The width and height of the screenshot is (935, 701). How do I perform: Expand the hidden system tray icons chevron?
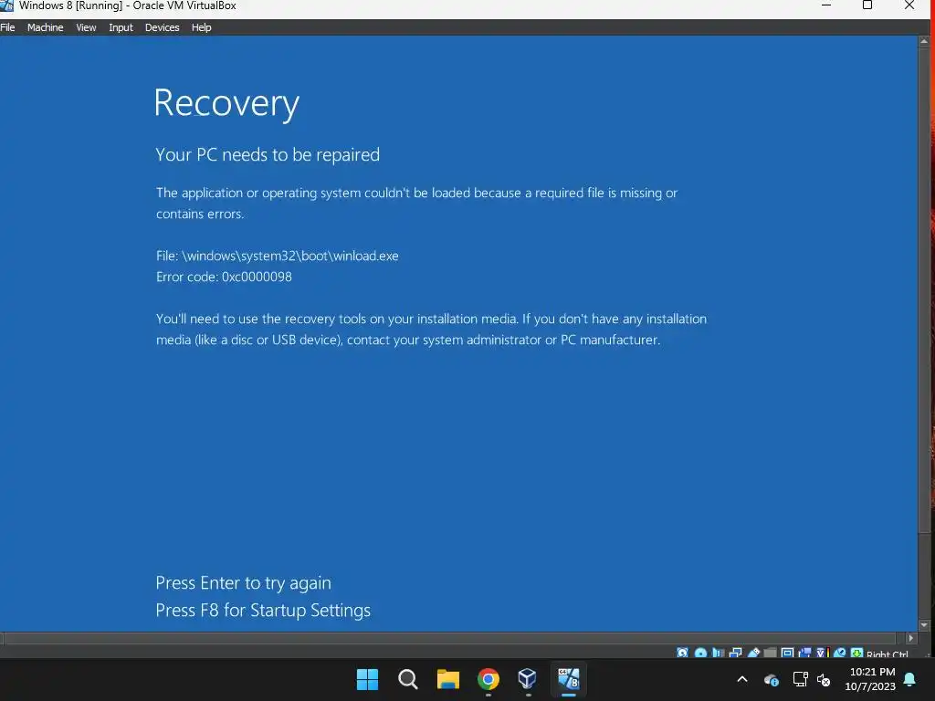742,679
